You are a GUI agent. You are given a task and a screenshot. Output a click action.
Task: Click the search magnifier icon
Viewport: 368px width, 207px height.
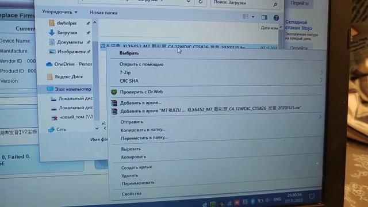(x=275, y=4)
